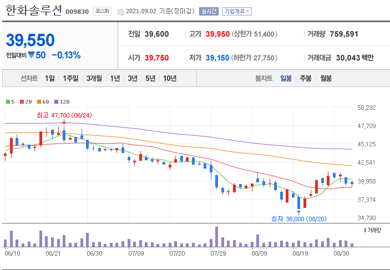Click the 34,790 price axis label

point(367,218)
